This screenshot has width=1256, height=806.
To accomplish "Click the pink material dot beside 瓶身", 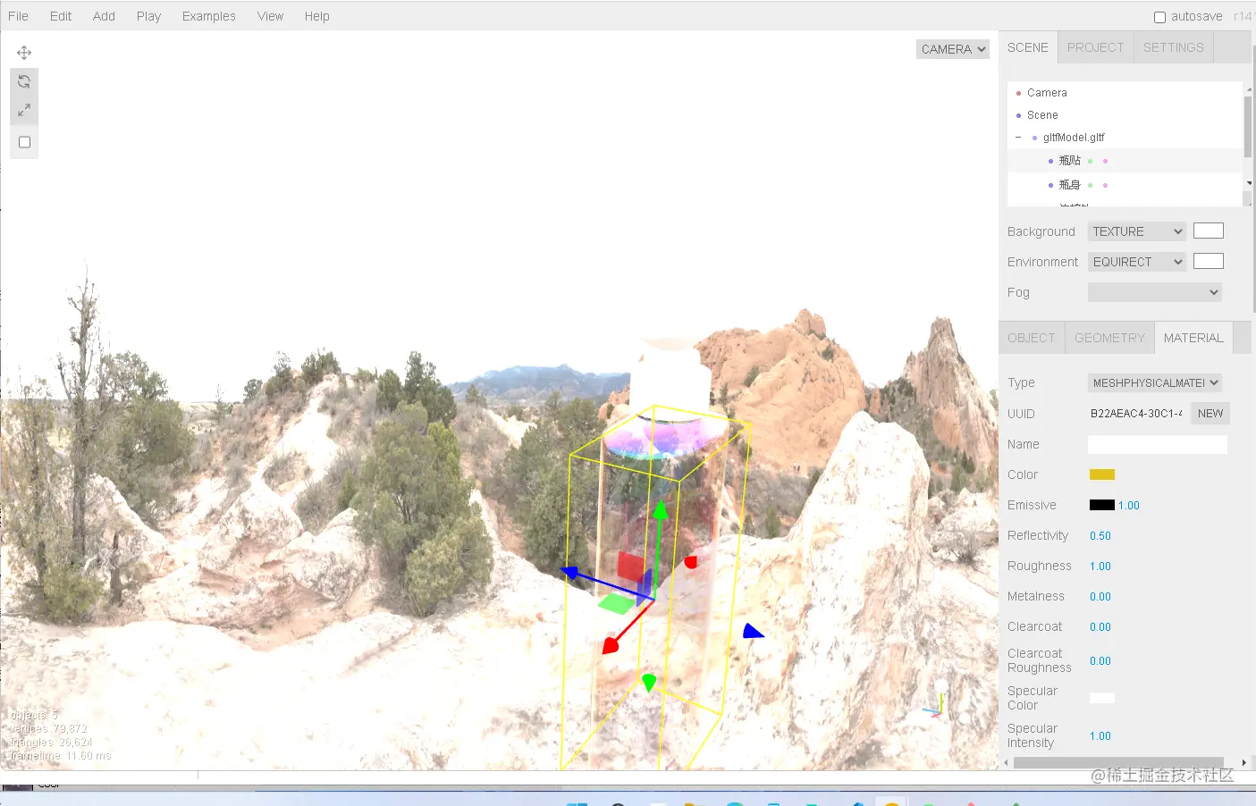I will point(1105,185).
